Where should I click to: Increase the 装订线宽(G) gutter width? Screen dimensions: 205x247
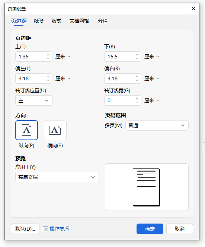[137, 99]
